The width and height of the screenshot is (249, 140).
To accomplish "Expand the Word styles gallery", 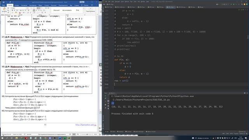I will coord(84,12).
